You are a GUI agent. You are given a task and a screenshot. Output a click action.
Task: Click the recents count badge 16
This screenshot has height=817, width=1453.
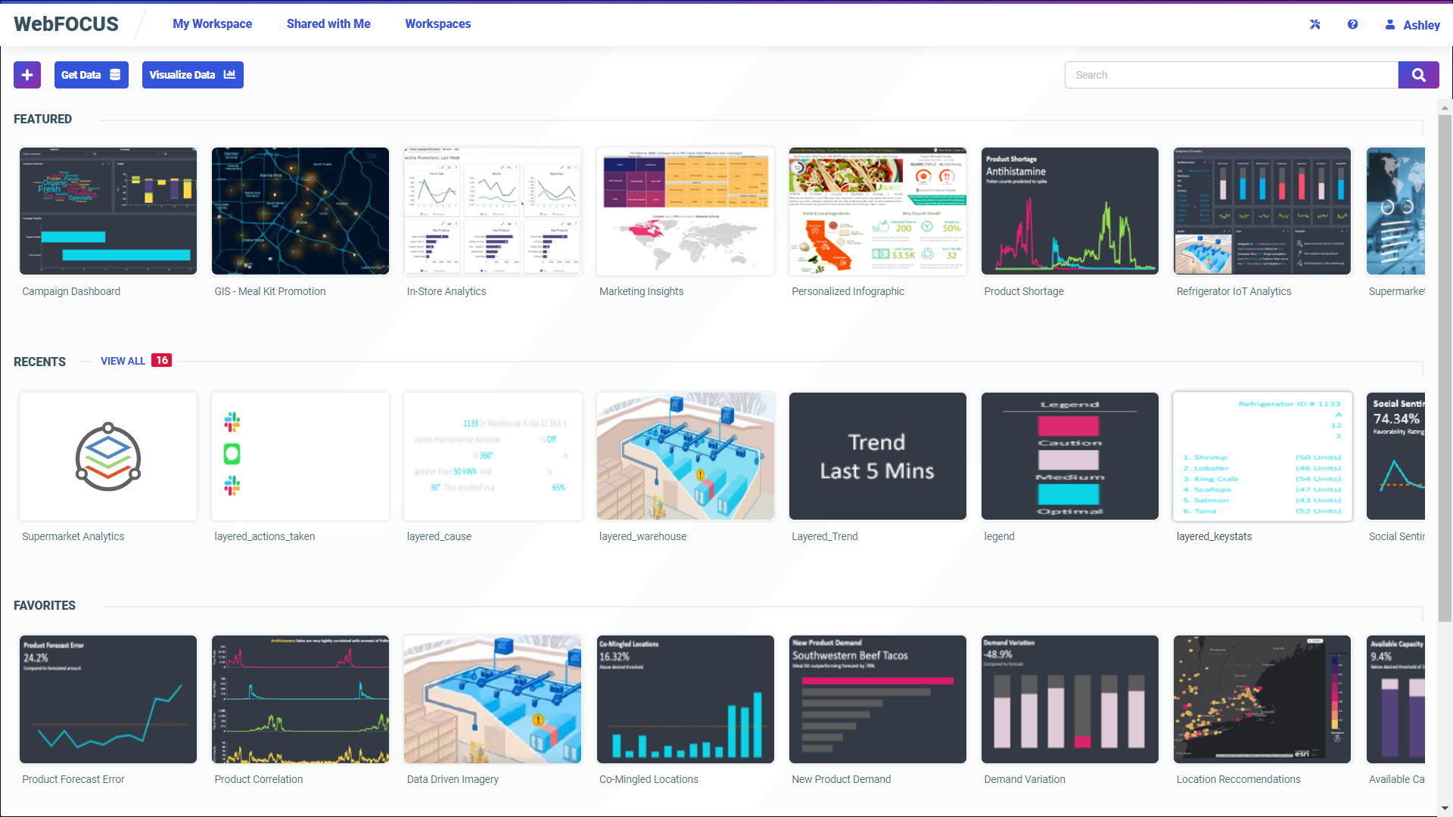click(x=162, y=361)
